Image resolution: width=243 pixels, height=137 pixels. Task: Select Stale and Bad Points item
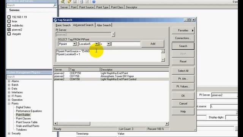[28, 126]
